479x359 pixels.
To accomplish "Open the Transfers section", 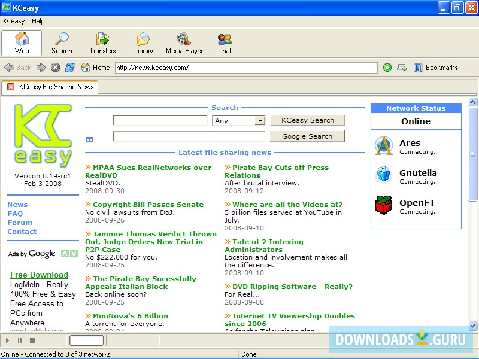I will (102, 43).
